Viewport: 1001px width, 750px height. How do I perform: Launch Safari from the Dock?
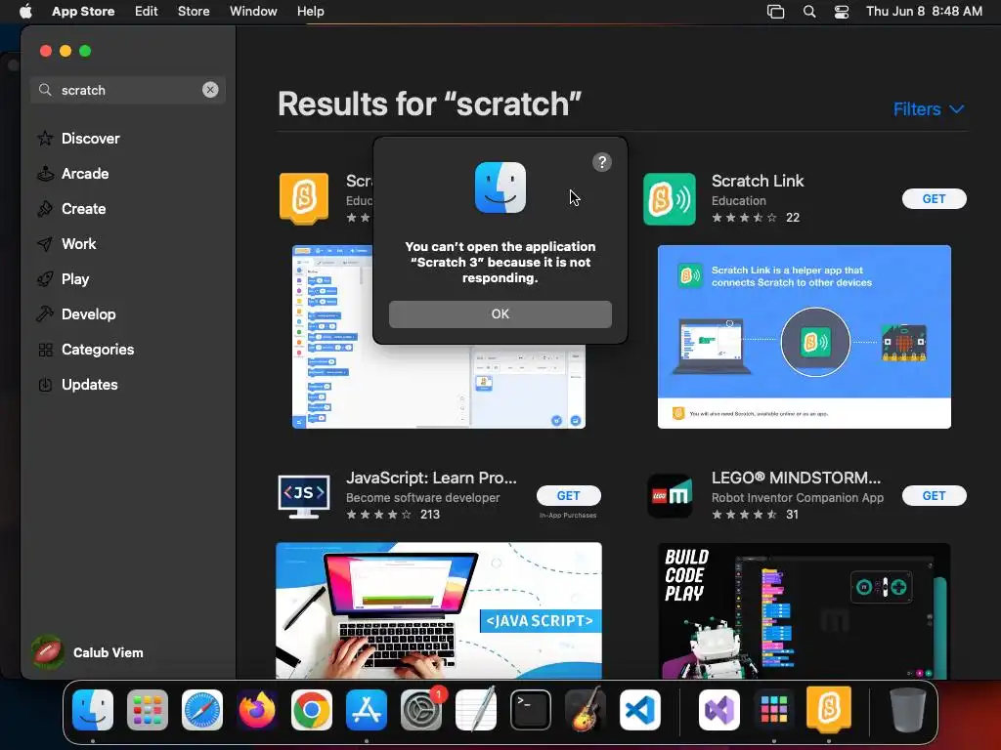[202, 710]
